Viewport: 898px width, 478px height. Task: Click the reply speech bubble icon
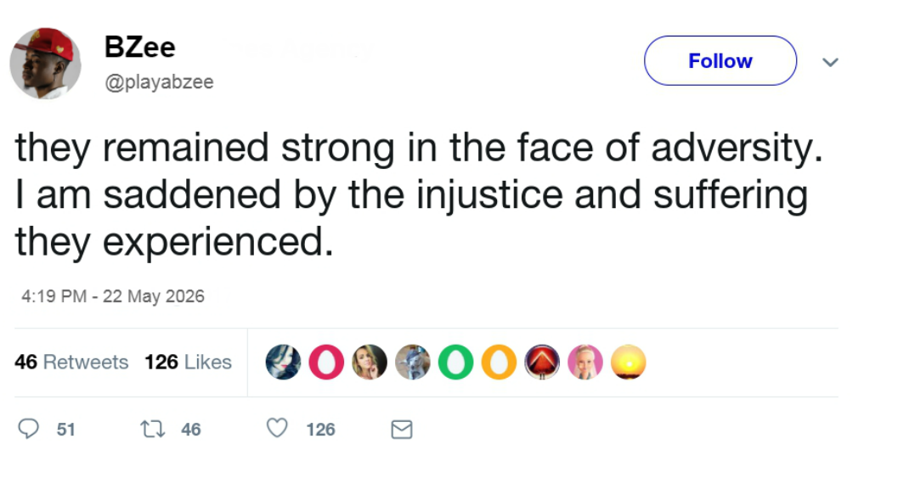click(30, 430)
